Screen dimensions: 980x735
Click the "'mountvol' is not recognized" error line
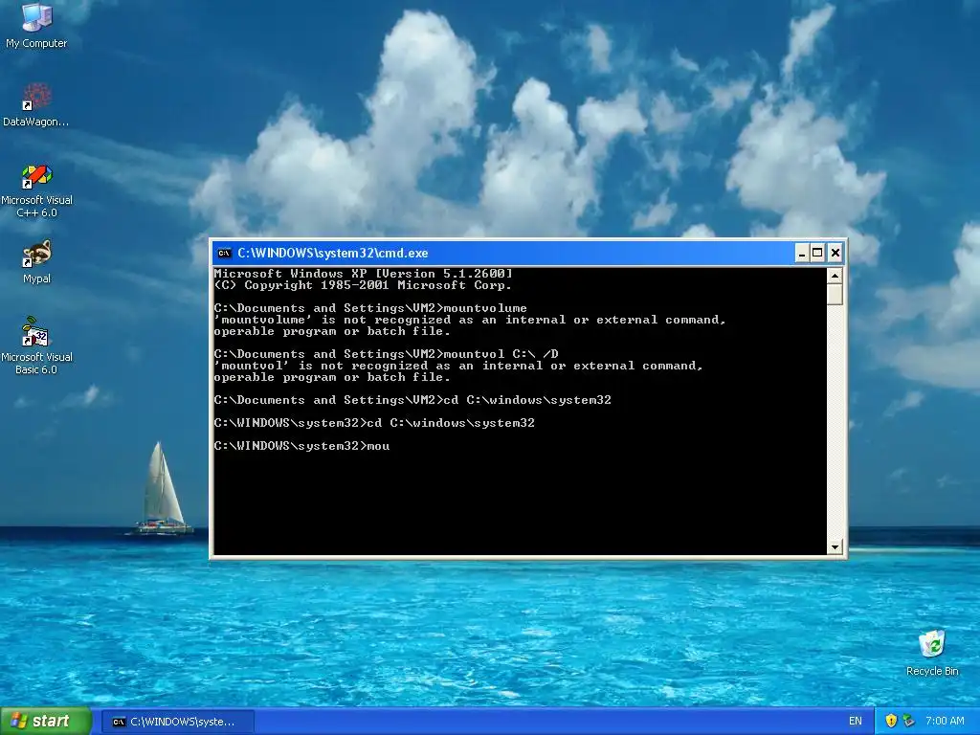458,366
